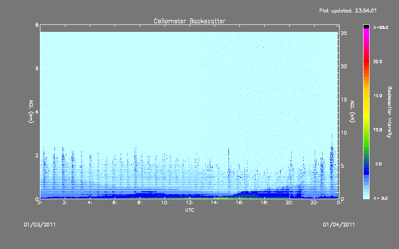Click the 5 kft tick label on right axis
399x249 pixels.
point(343,166)
